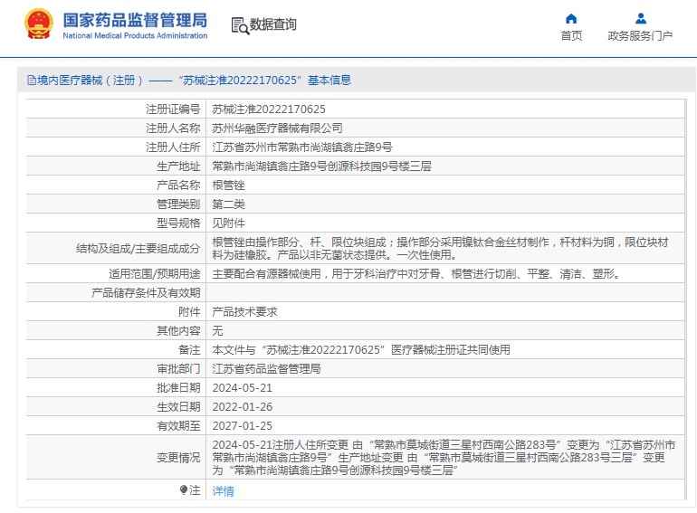Click 国家药品监督管理局 title text

point(135,20)
